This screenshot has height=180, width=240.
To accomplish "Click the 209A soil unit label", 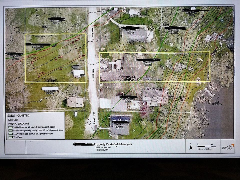I will tap(82, 75).
